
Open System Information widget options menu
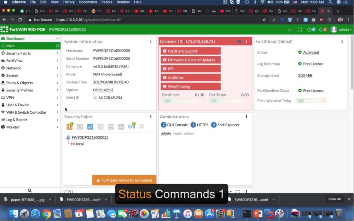tap(151, 42)
